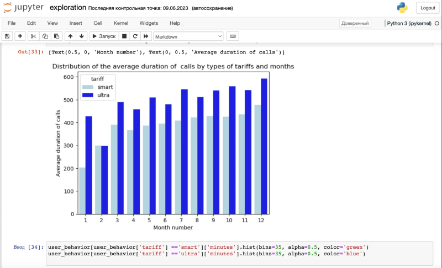Toggle the Доверенный trusted notebook indicator

pos(355,23)
